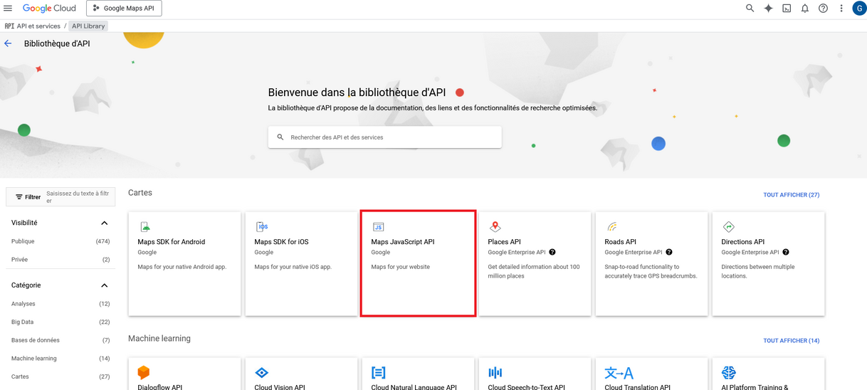The width and height of the screenshot is (867, 390).
Task: Click the filter text input field
Action: 79,197
